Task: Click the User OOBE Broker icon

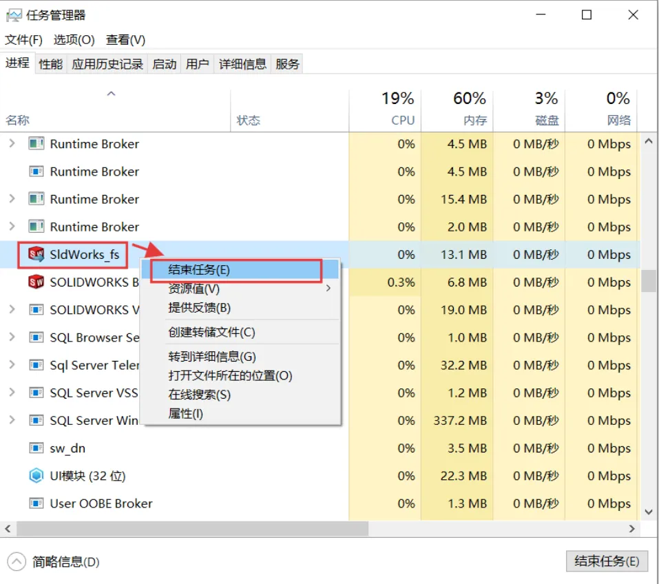Action: [36, 503]
